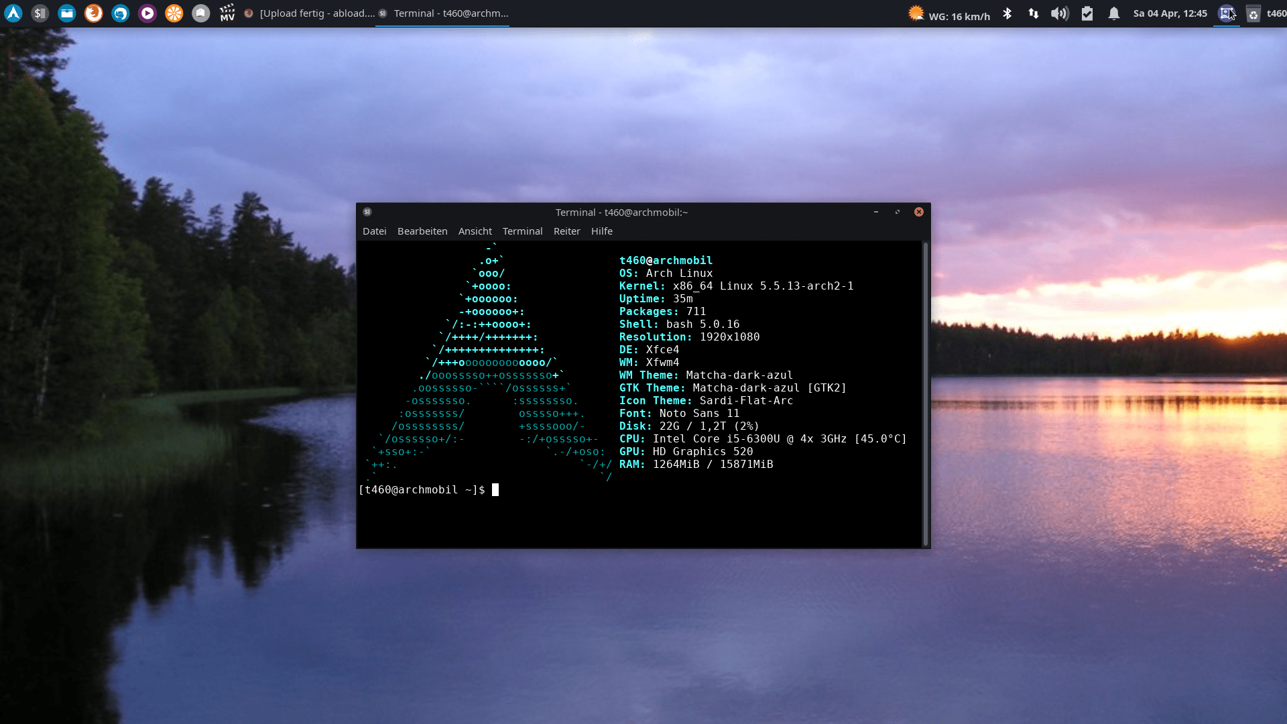The width and height of the screenshot is (1287, 724).
Task: Open the grey book icon launcher
Action: point(201,13)
